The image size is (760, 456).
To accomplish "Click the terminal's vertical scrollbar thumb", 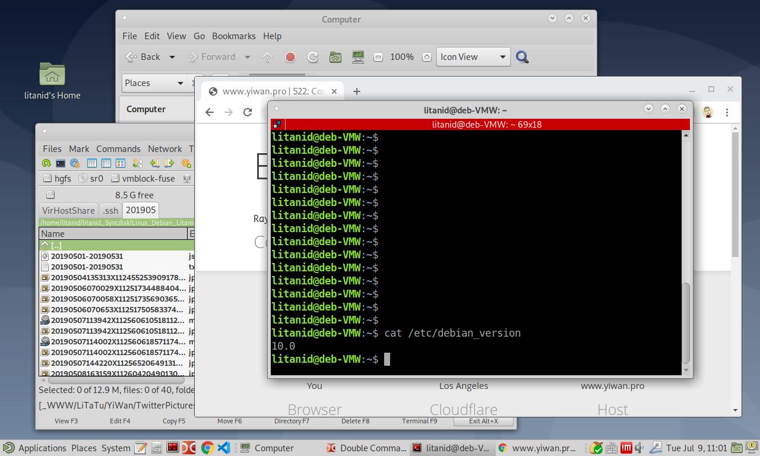I will tap(686, 322).
